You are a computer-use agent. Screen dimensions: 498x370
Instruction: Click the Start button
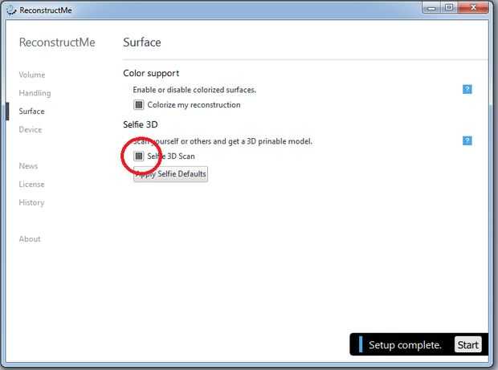click(x=467, y=345)
